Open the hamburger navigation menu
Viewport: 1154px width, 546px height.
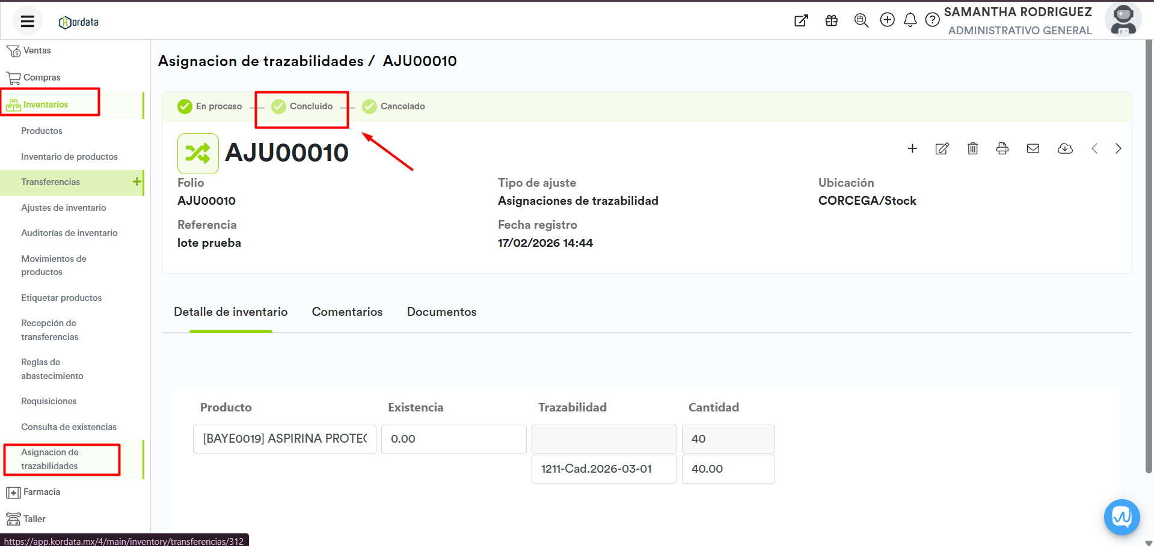coord(27,22)
